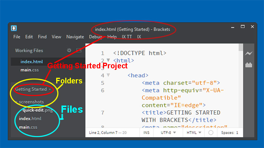The width and height of the screenshot is (264, 148).
Task: Open the Find menu
Action: (42, 37)
